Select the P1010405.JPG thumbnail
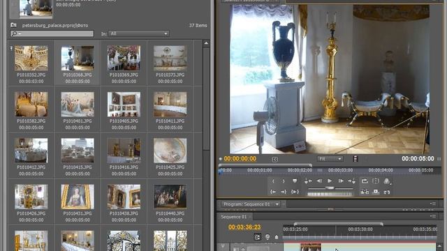 [x=124, y=104]
